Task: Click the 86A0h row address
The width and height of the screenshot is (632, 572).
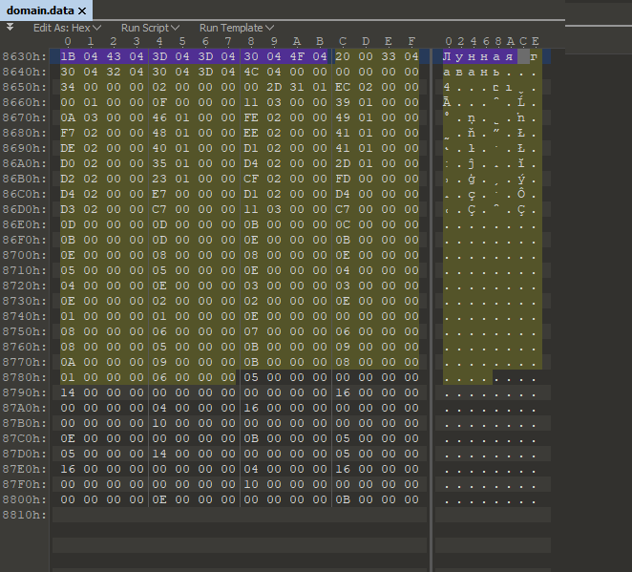Action: pyautogui.click(x=25, y=163)
